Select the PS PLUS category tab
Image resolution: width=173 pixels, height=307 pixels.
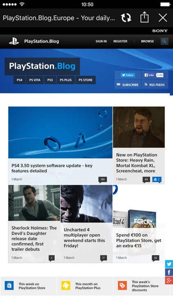coord(66,80)
